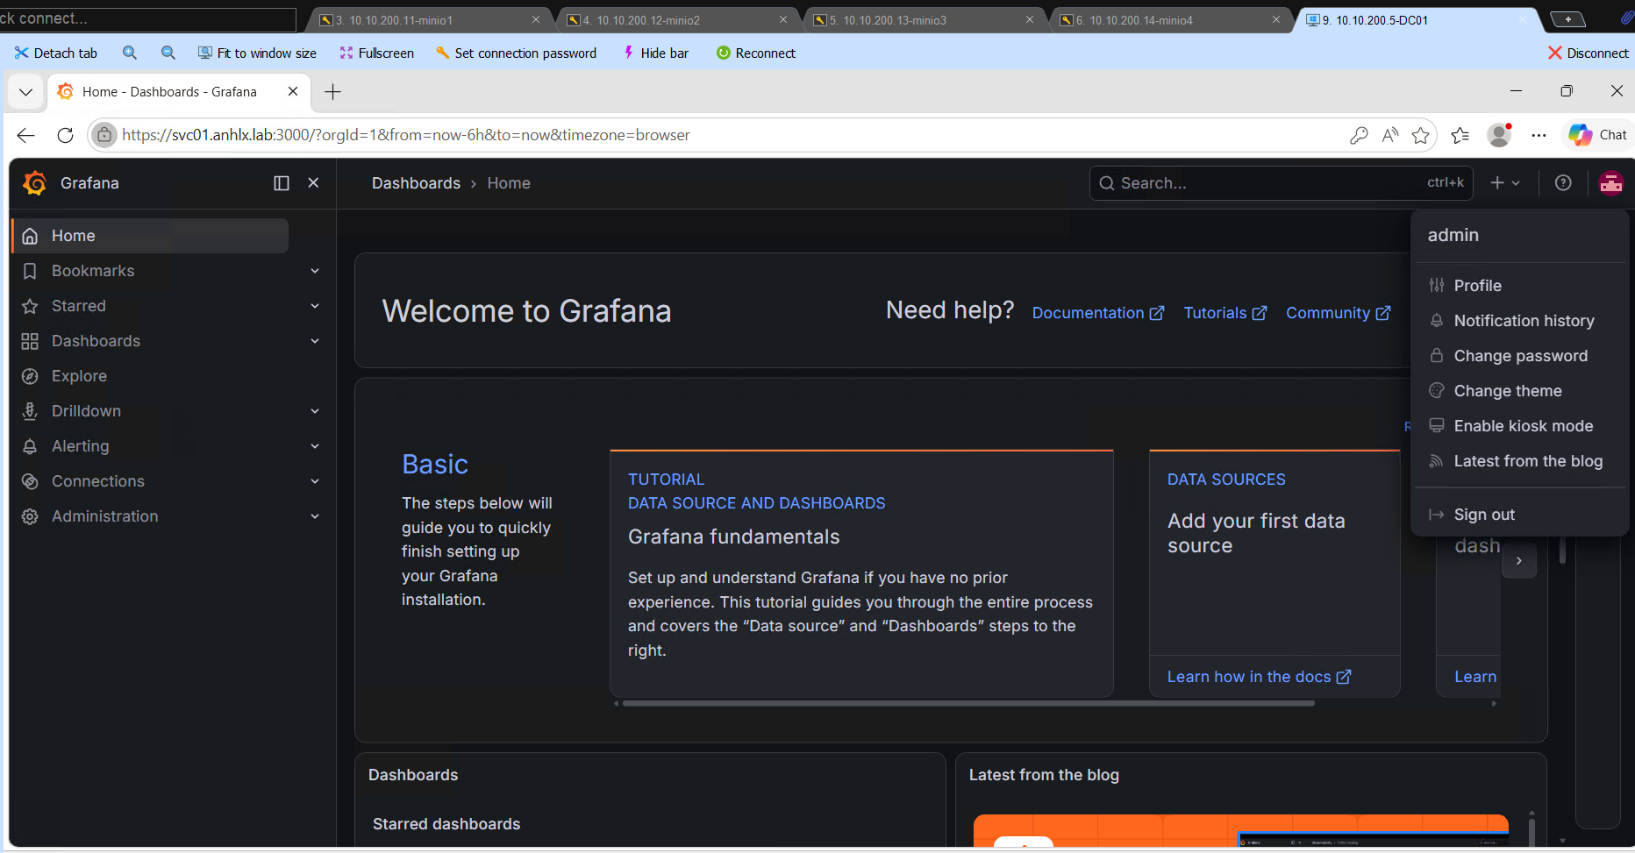The width and height of the screenshot is (1635, 853).
Task: Open the saved passwords key icon
Action: [x=1359, y=135]
